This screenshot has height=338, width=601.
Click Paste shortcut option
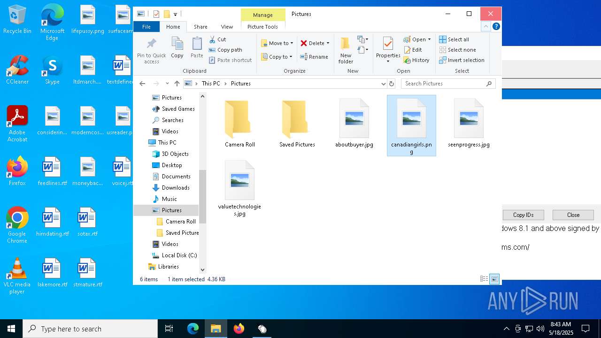click(x=230, y=60)
